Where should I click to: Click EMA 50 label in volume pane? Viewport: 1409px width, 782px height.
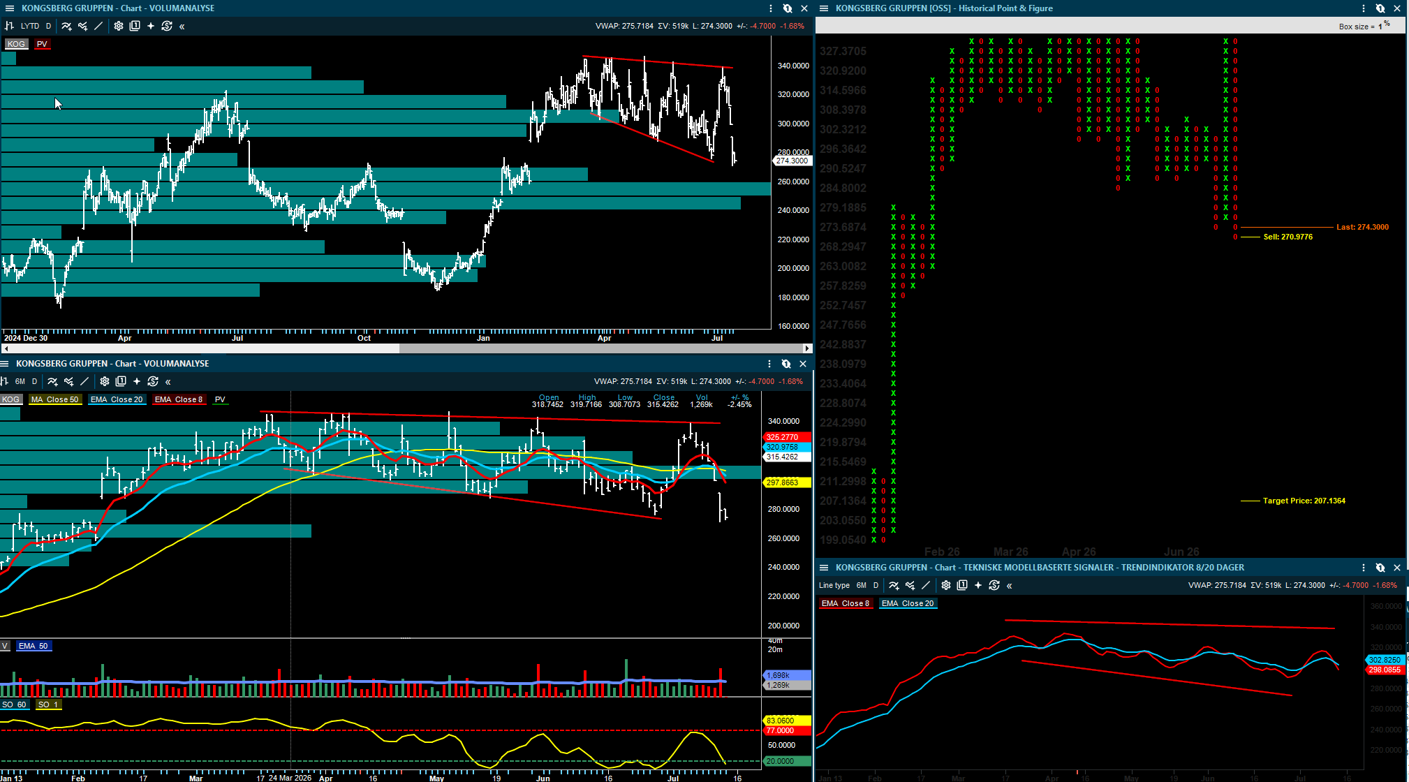[34, 646]
